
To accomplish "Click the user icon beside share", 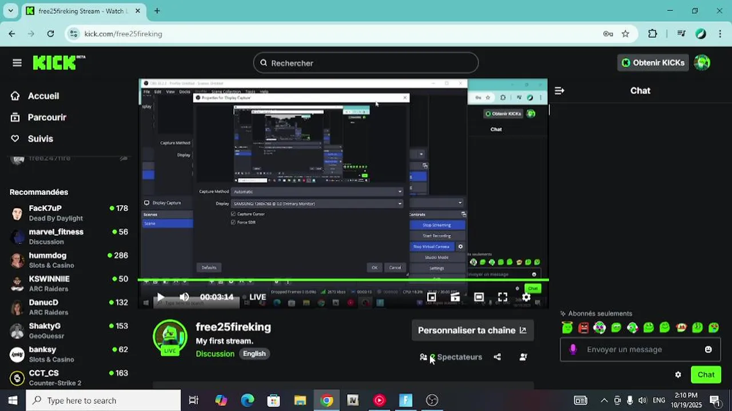I will 523,357.
